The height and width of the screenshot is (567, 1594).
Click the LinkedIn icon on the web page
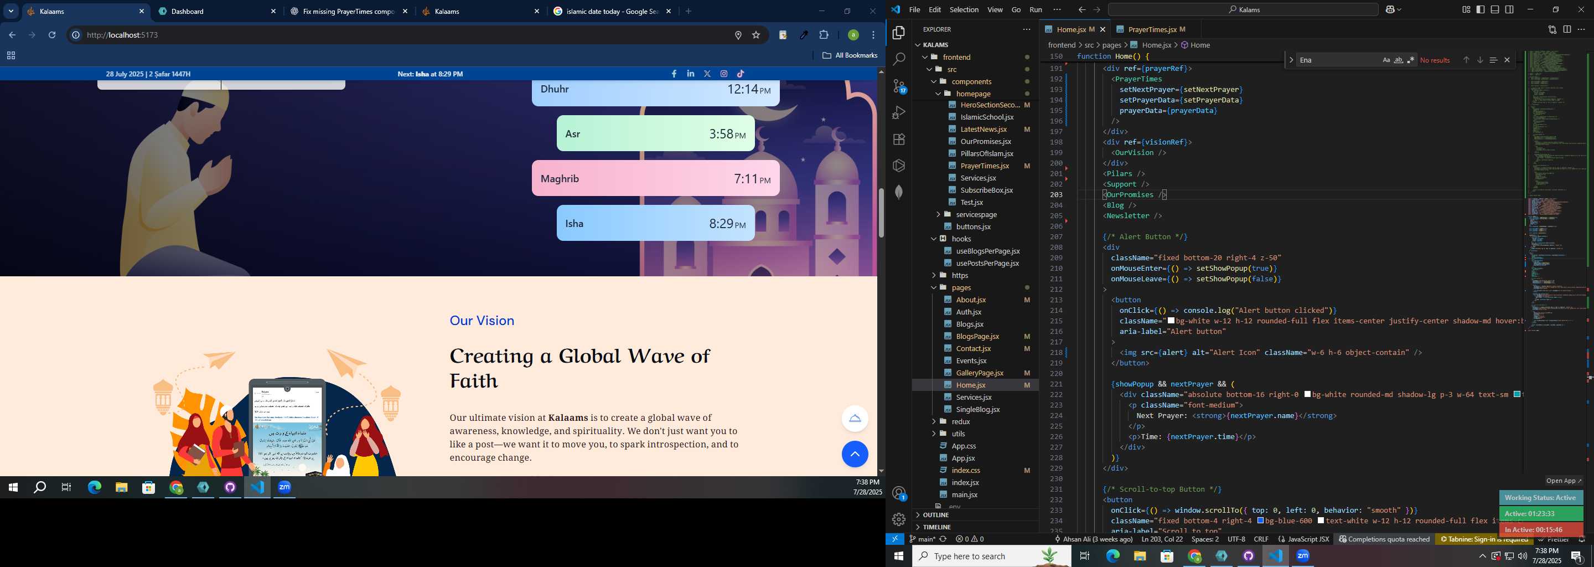(x=691, y=74)
